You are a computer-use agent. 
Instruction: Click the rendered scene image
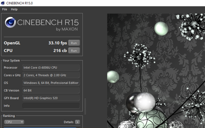(x=156, y=71)
